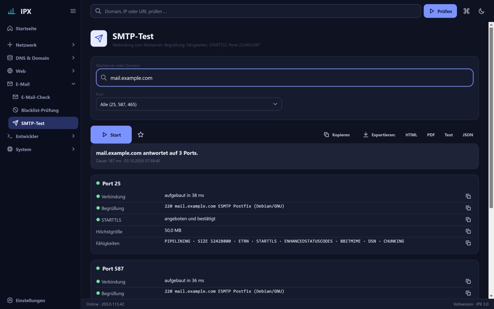The image size is (494, 309).
Task: Copy Port 25 Höchstgröße row value
Action: coord(468,231)
